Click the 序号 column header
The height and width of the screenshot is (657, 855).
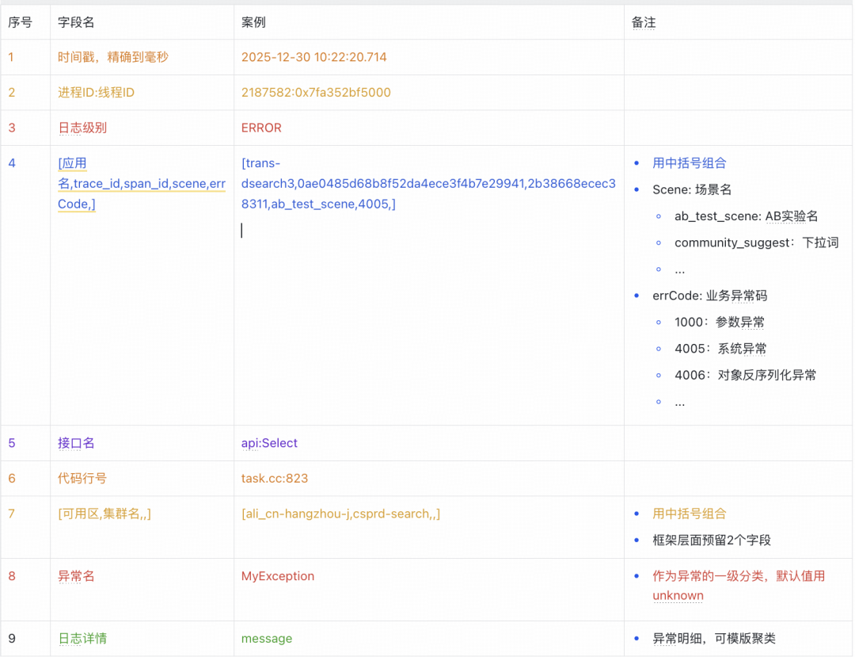click(20, 22)
